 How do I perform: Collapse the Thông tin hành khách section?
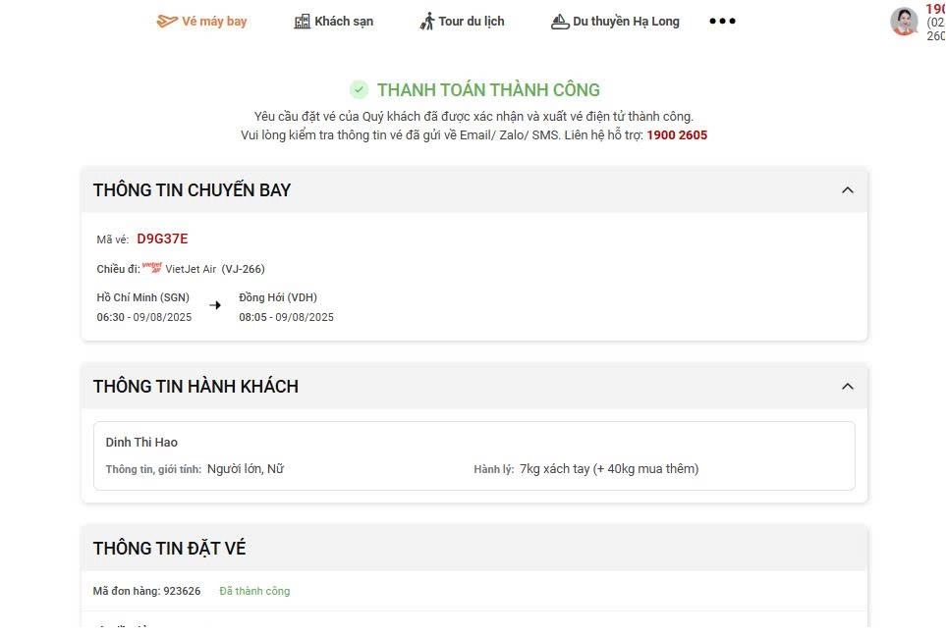coord(848,386)
